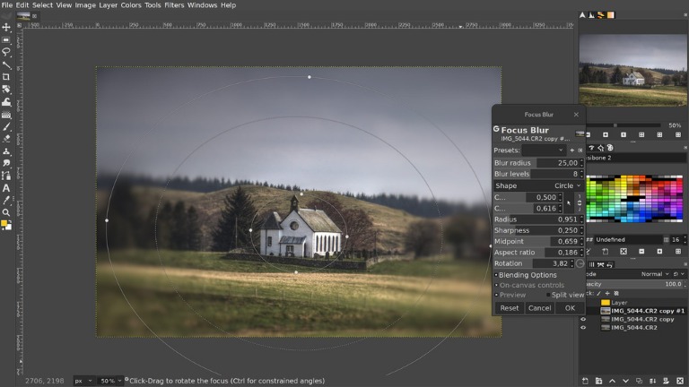
Task: Choose the Zoom magnifier tool
Action: pos(6,212)
